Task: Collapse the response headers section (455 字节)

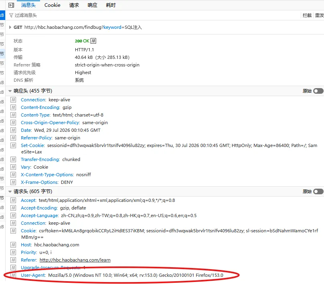Action: (10, 91)
